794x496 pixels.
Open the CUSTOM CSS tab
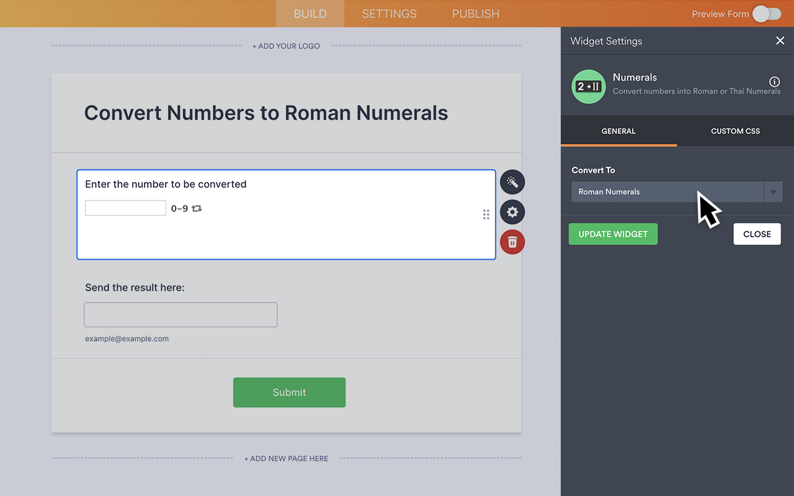(x=735, y=131)
